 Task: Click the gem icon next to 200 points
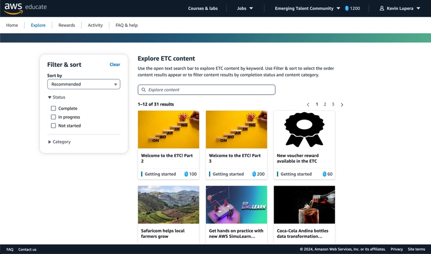254,174
